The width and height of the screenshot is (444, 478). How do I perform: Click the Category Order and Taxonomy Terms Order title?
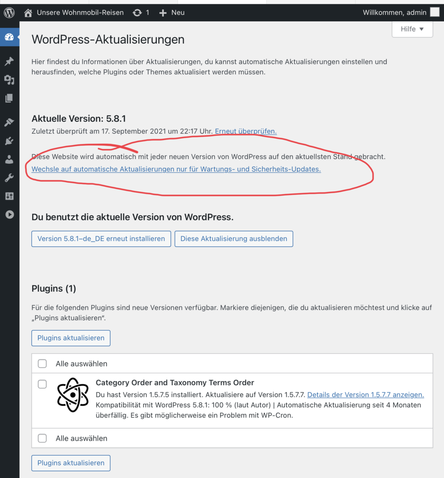[175, 383]
